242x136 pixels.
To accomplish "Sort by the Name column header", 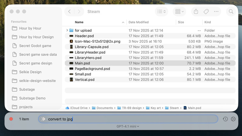I will pyautogui.click(x=79, y=22).
